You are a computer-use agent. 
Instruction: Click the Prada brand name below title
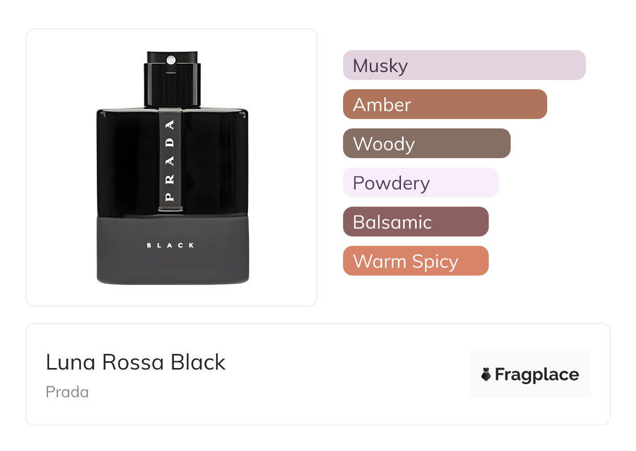(x=67, y=392)
